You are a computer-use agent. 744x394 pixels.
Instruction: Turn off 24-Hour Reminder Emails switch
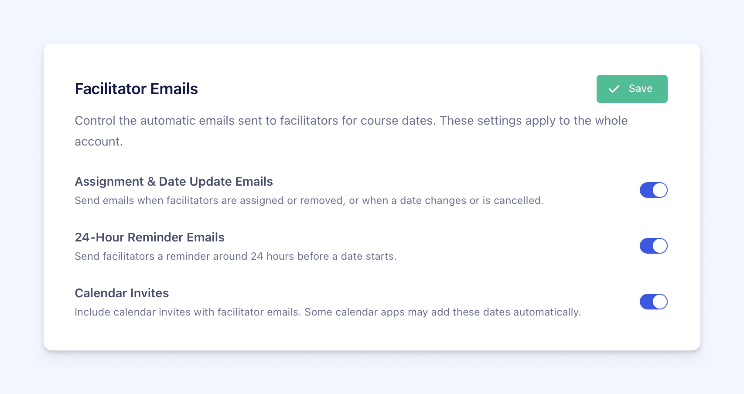654,246
